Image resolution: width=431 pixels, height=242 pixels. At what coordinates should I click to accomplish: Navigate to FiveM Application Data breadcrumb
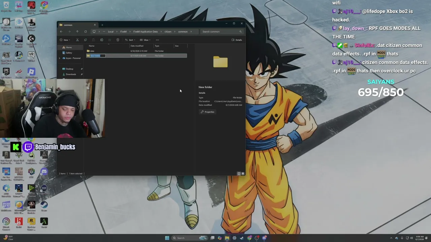click(145, 32)
